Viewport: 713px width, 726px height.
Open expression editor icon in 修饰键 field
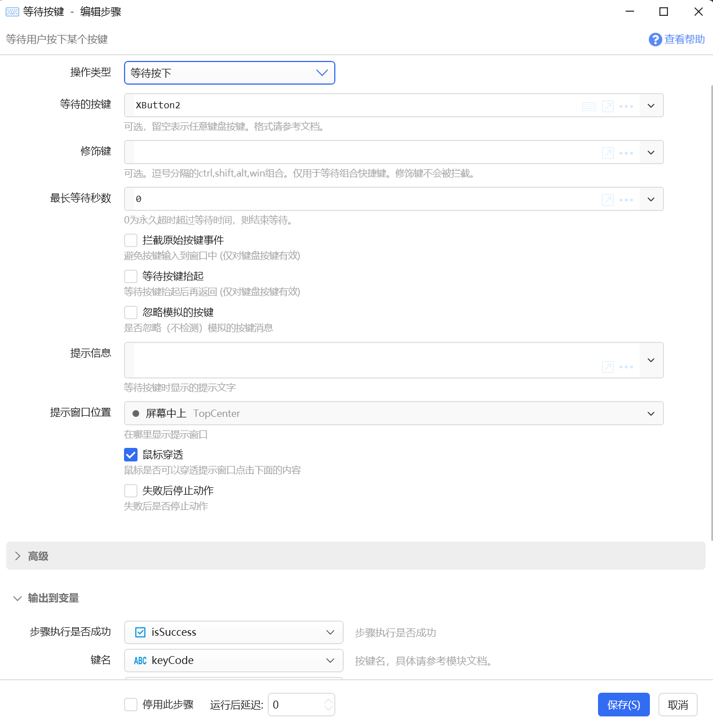[x=608, y=153]
